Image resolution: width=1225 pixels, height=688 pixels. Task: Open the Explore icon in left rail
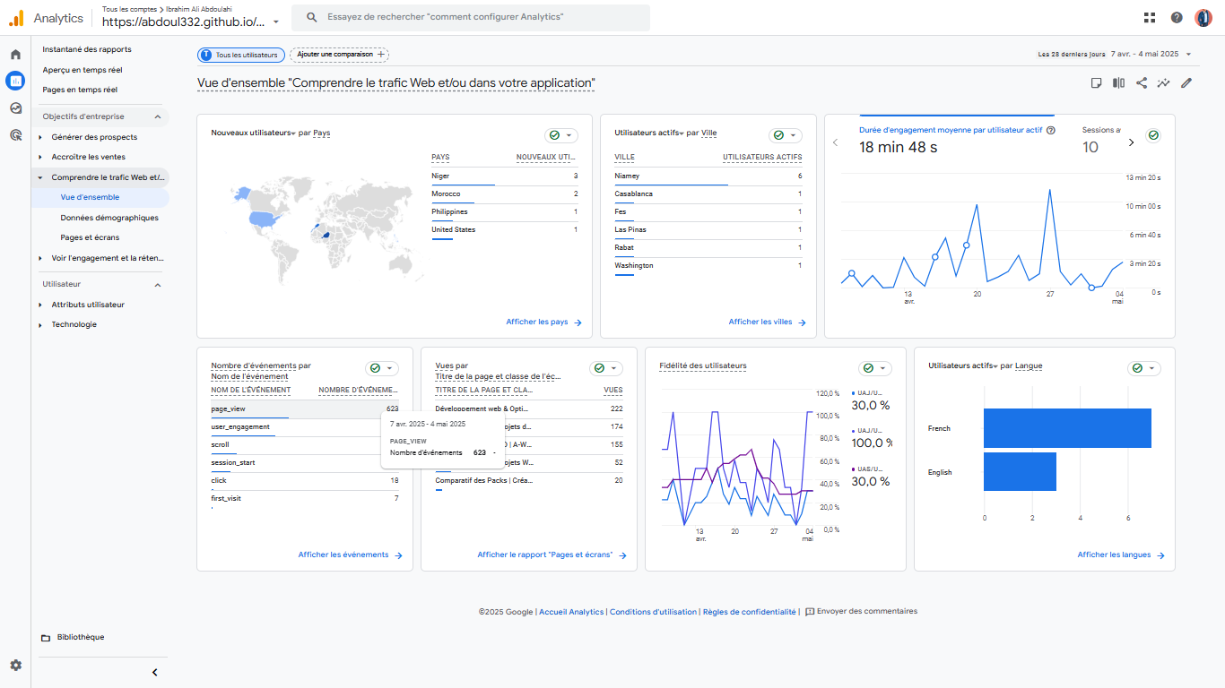(15, 108)
